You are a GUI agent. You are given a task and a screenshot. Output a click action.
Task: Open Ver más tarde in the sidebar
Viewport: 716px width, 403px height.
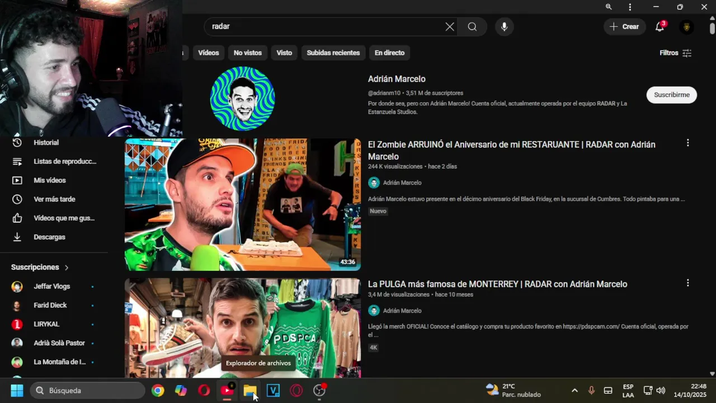tap(55, 199)
